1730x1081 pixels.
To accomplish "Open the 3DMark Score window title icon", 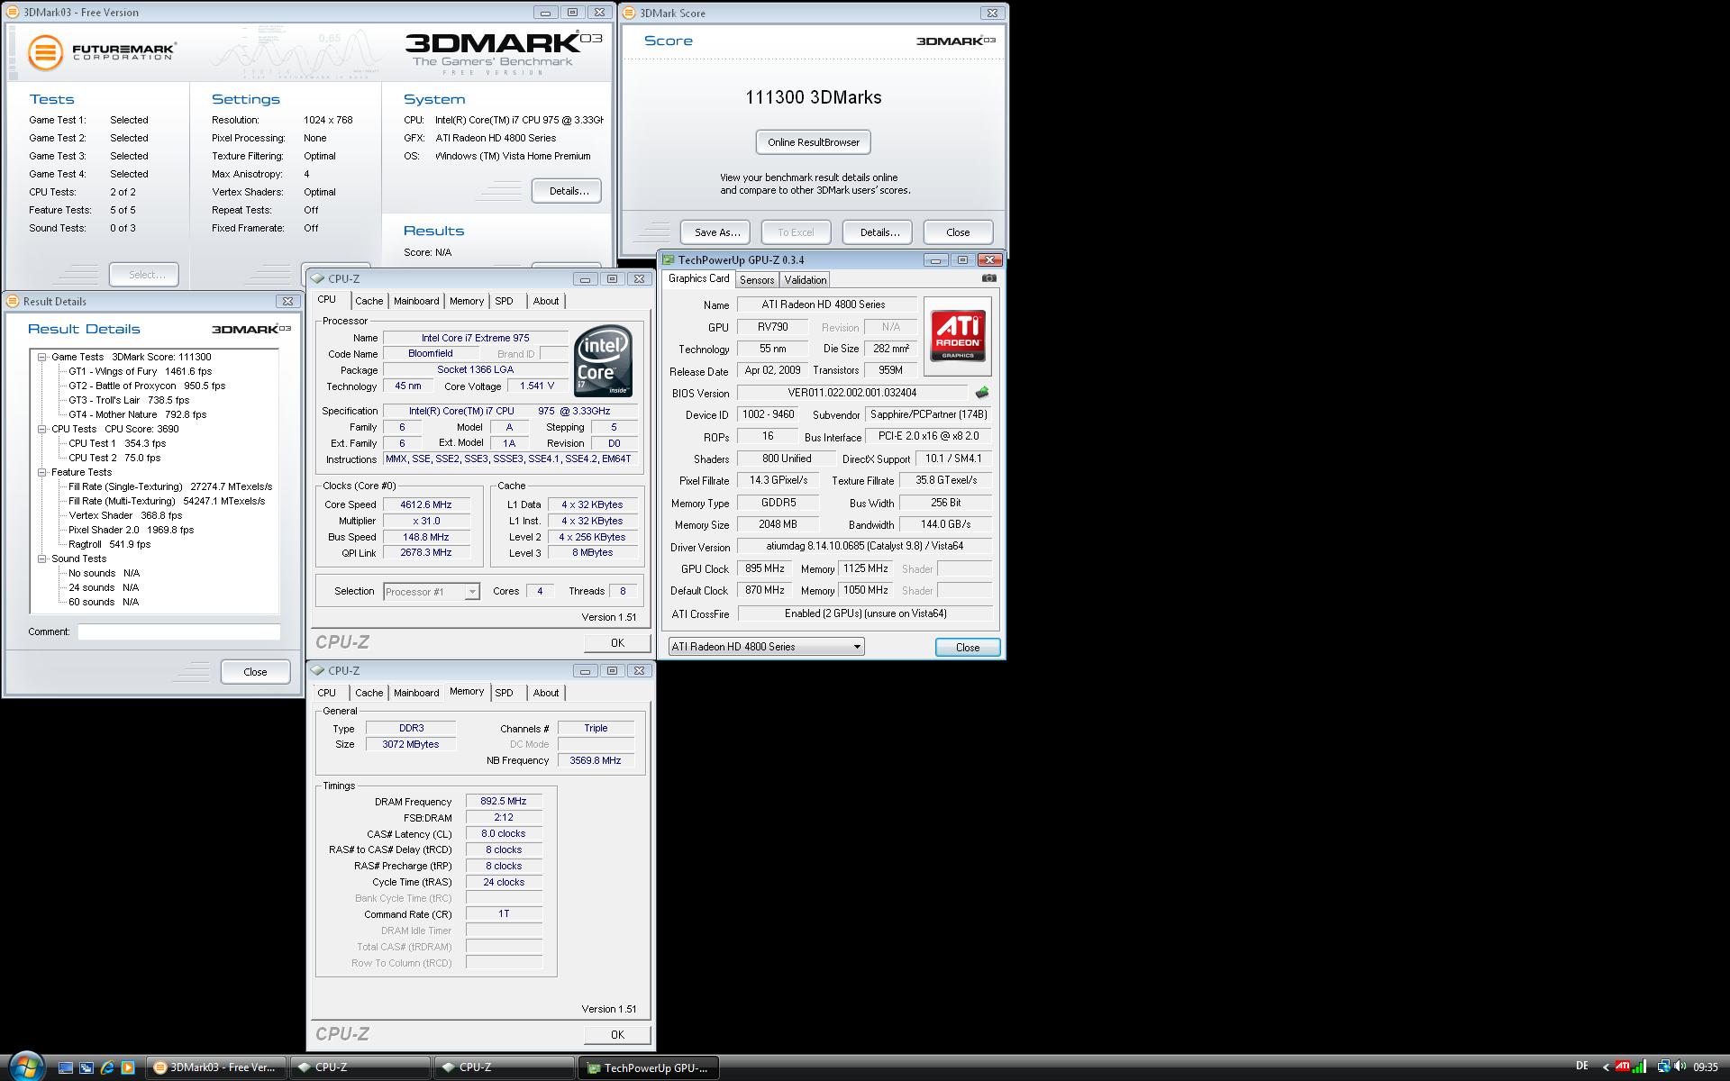I will [629, 13].
